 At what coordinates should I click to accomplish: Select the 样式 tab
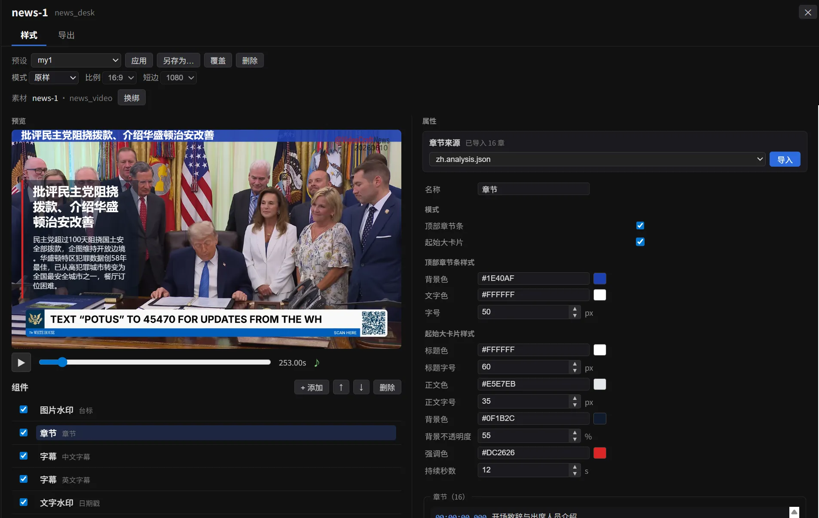(29, 35)
